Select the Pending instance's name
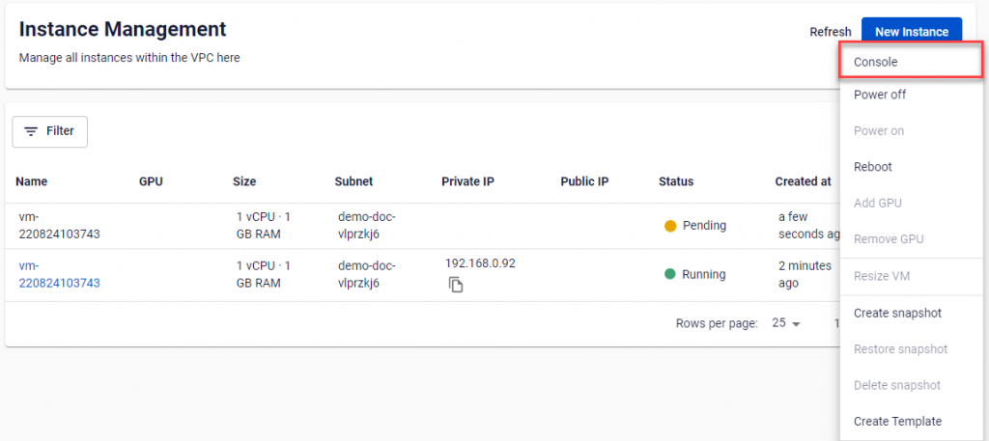The width and height of the screenshot is (989, 441). click(59, 226)
